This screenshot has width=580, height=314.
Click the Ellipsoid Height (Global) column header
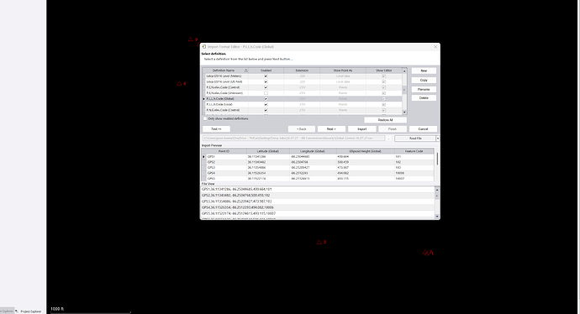(366, 151)
